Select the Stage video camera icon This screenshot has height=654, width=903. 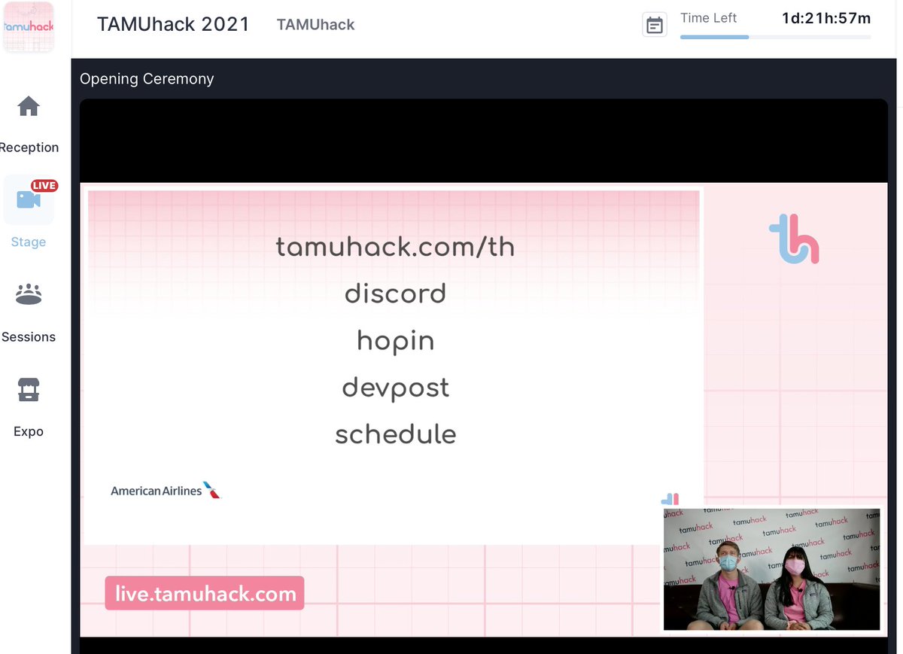(29, 199)
